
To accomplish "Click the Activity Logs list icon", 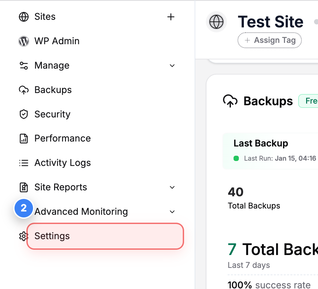I will [23, 163].
